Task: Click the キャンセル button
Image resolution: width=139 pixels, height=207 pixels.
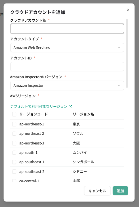Action: click(97, 191)
